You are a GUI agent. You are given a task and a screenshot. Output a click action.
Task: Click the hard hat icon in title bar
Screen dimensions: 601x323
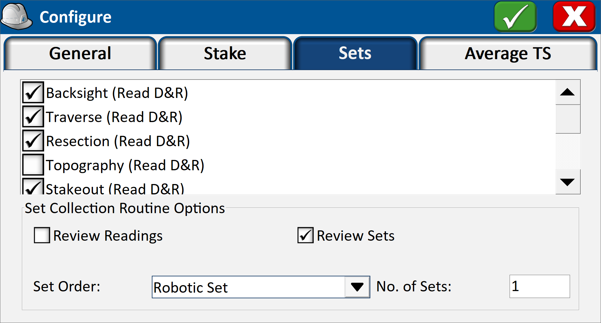[x=17, y=17]
